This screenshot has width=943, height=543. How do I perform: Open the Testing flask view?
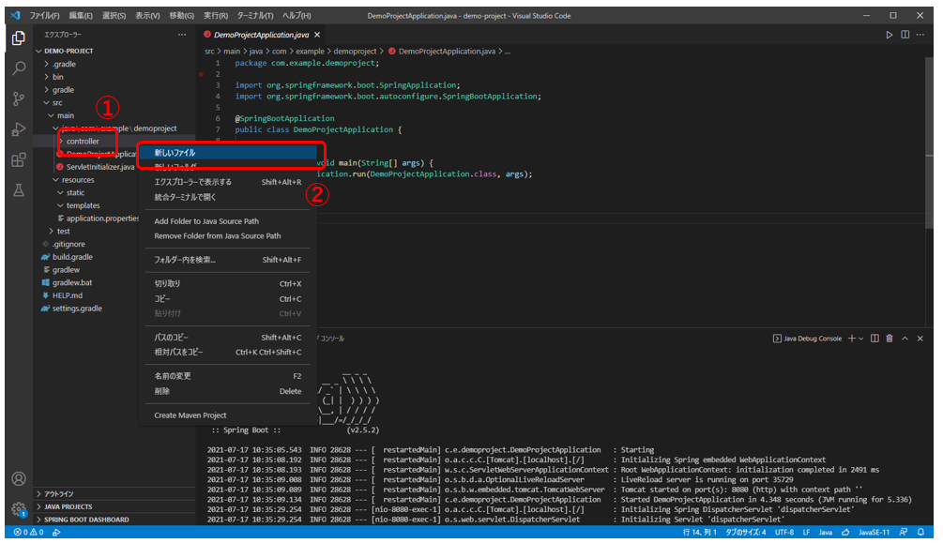pos(19,190)
